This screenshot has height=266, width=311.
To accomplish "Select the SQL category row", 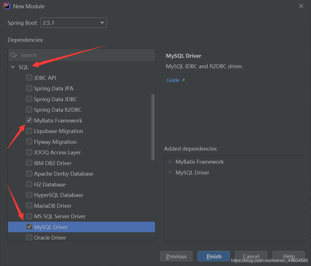I will tap(81, 67).
